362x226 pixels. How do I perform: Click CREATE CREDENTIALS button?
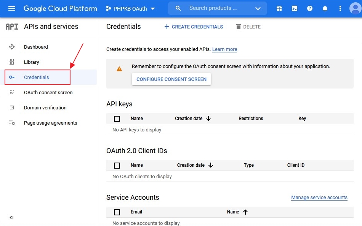pos(194,27)
